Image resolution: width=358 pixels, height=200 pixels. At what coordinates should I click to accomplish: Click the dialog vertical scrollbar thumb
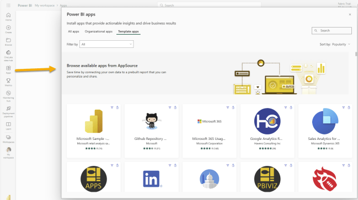click(356, 54)
